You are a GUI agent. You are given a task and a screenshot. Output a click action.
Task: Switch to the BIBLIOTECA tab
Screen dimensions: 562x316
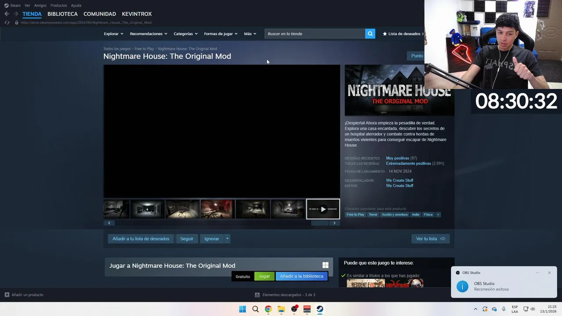[62, 14]
